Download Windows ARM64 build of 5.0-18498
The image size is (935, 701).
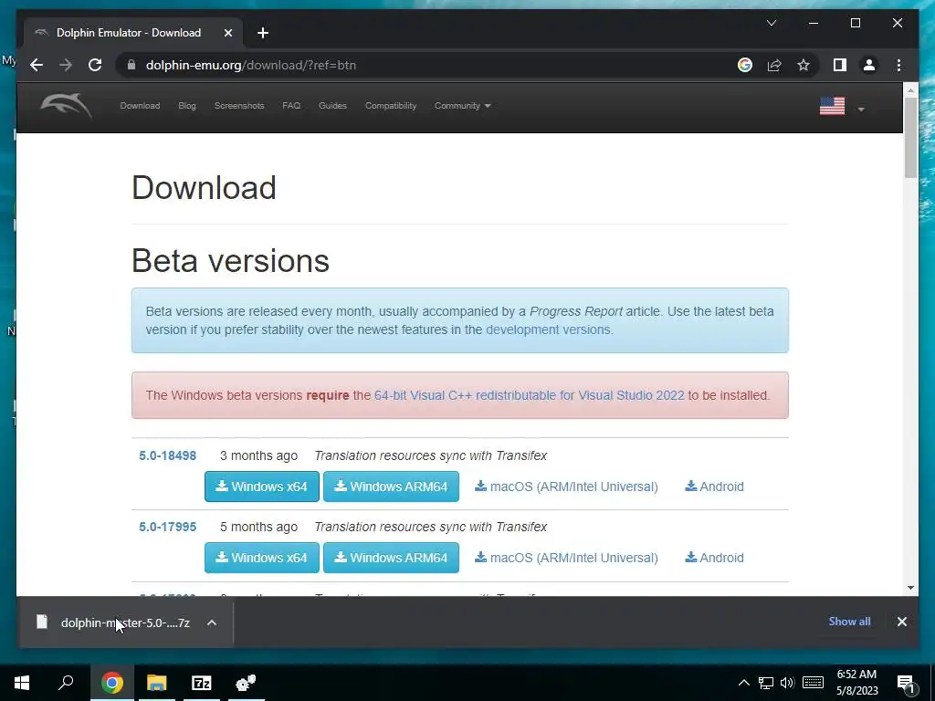(391, 487)
